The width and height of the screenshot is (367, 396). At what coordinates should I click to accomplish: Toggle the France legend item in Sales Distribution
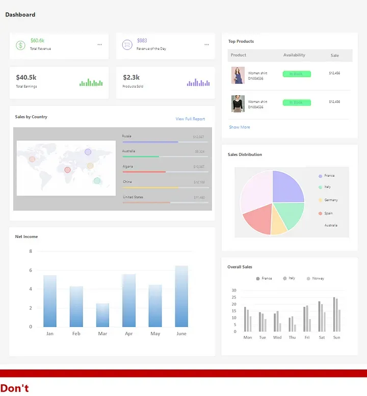(x=327, y=176)
